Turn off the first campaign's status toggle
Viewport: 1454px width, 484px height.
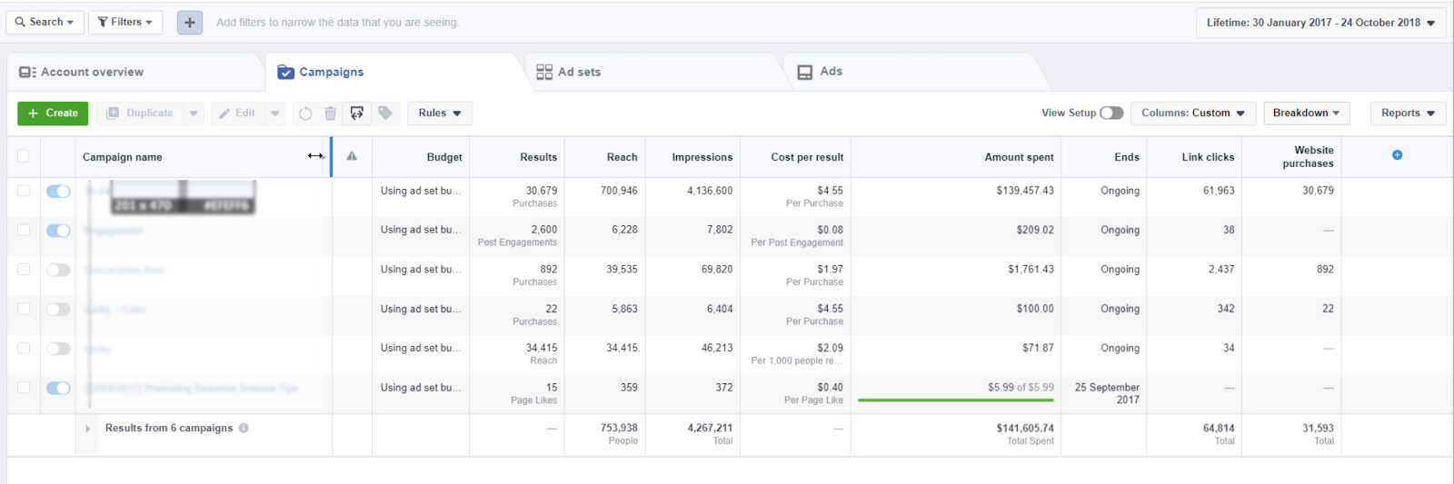point(58,192)
